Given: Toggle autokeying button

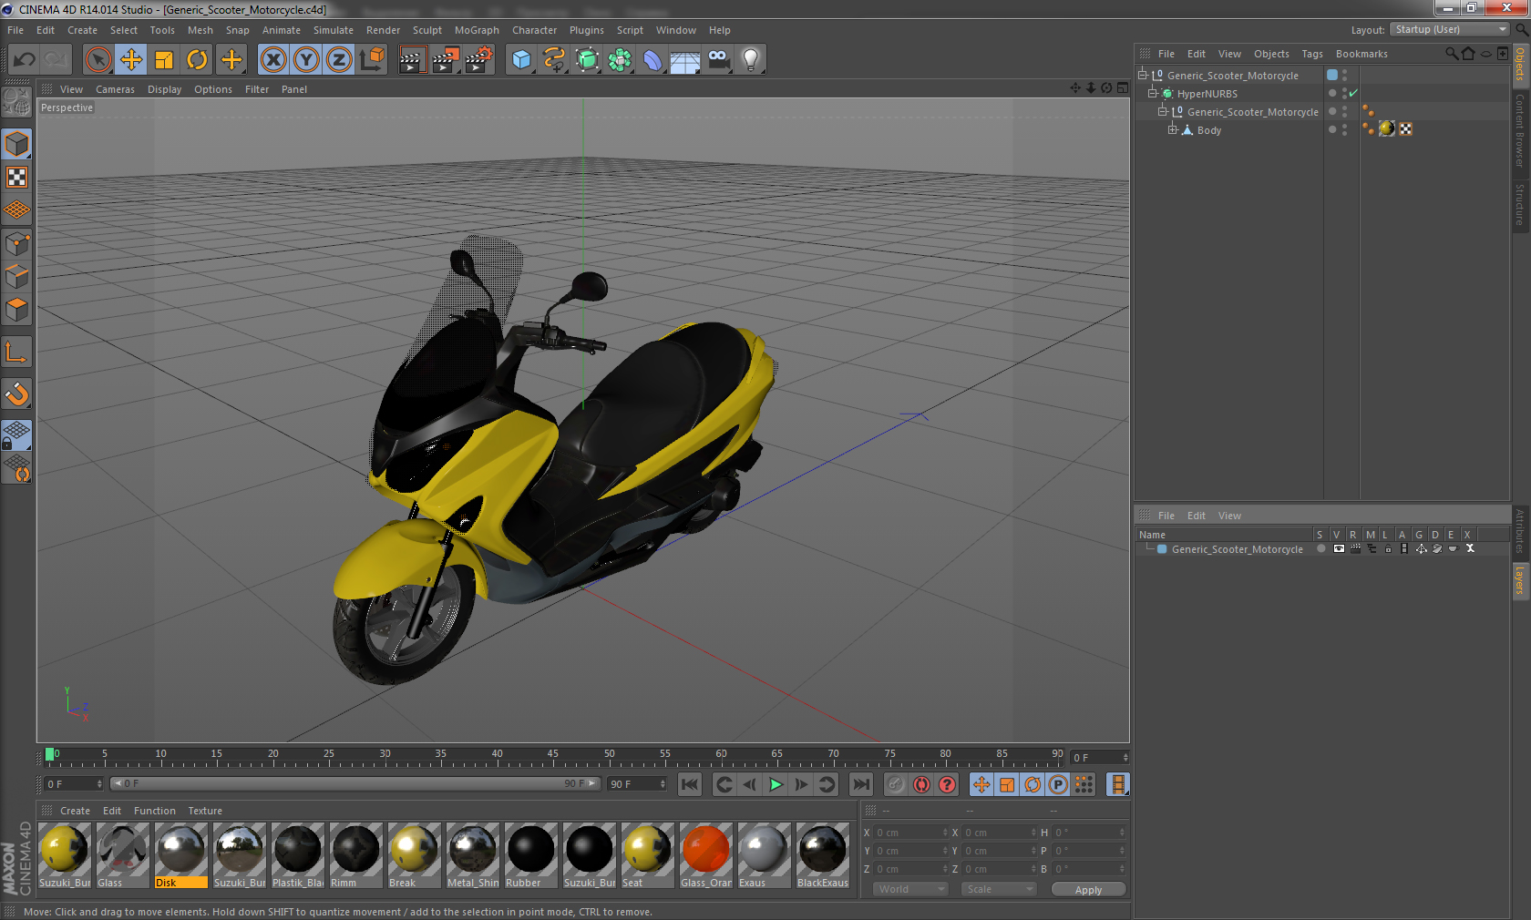Looking at the screenshot, I should coord(921,784).
